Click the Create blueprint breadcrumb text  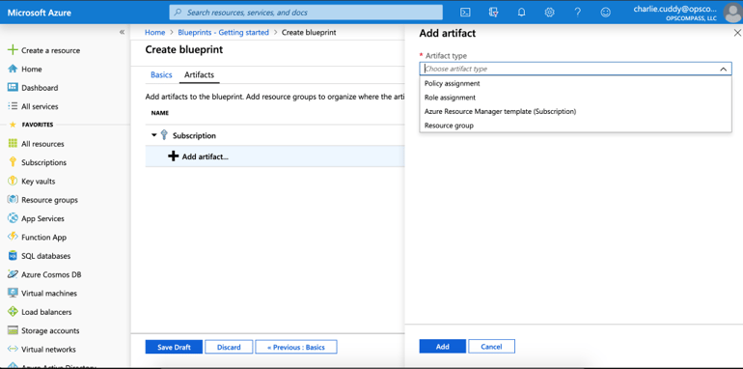tap(309, 32)
